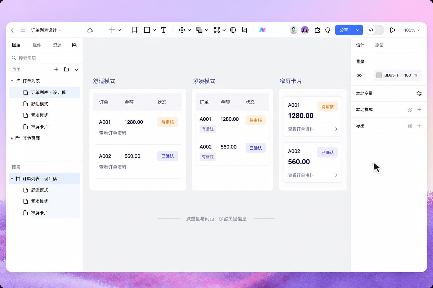Viewport: 433px width, 288px height.
Task: Switch to the 组件 tab
Action: click(x=37, y=45)
